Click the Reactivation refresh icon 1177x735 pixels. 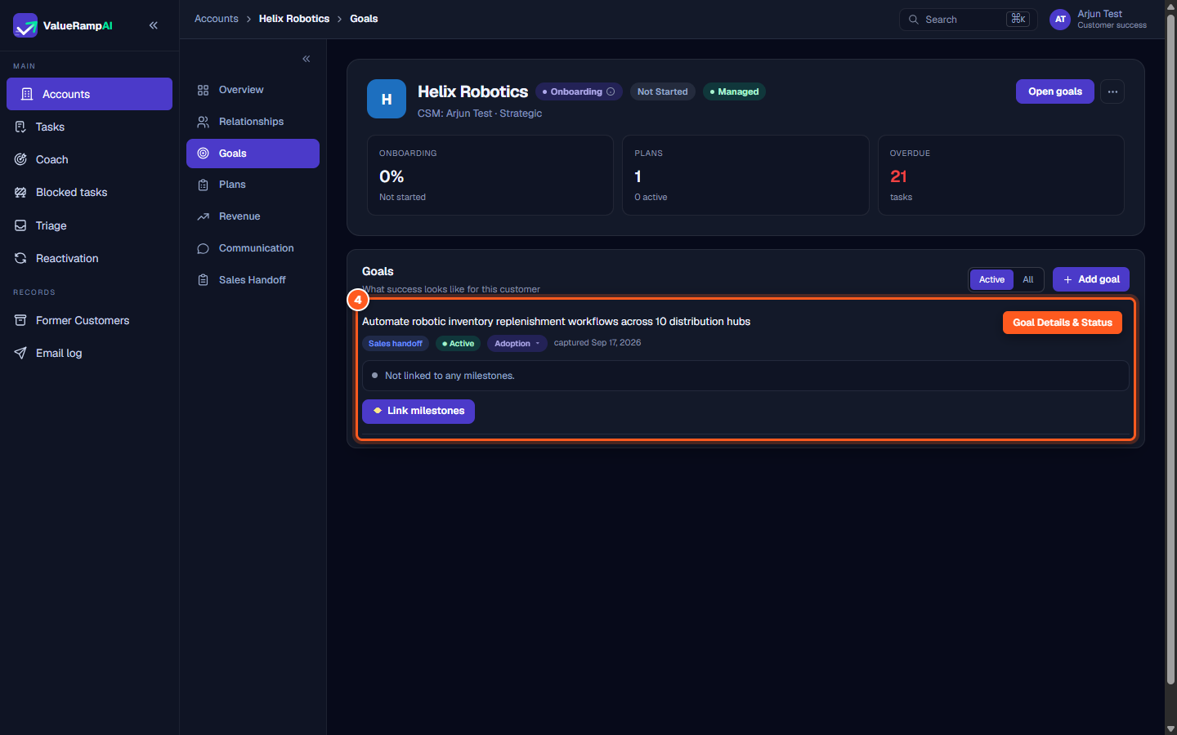pos(20,258)
